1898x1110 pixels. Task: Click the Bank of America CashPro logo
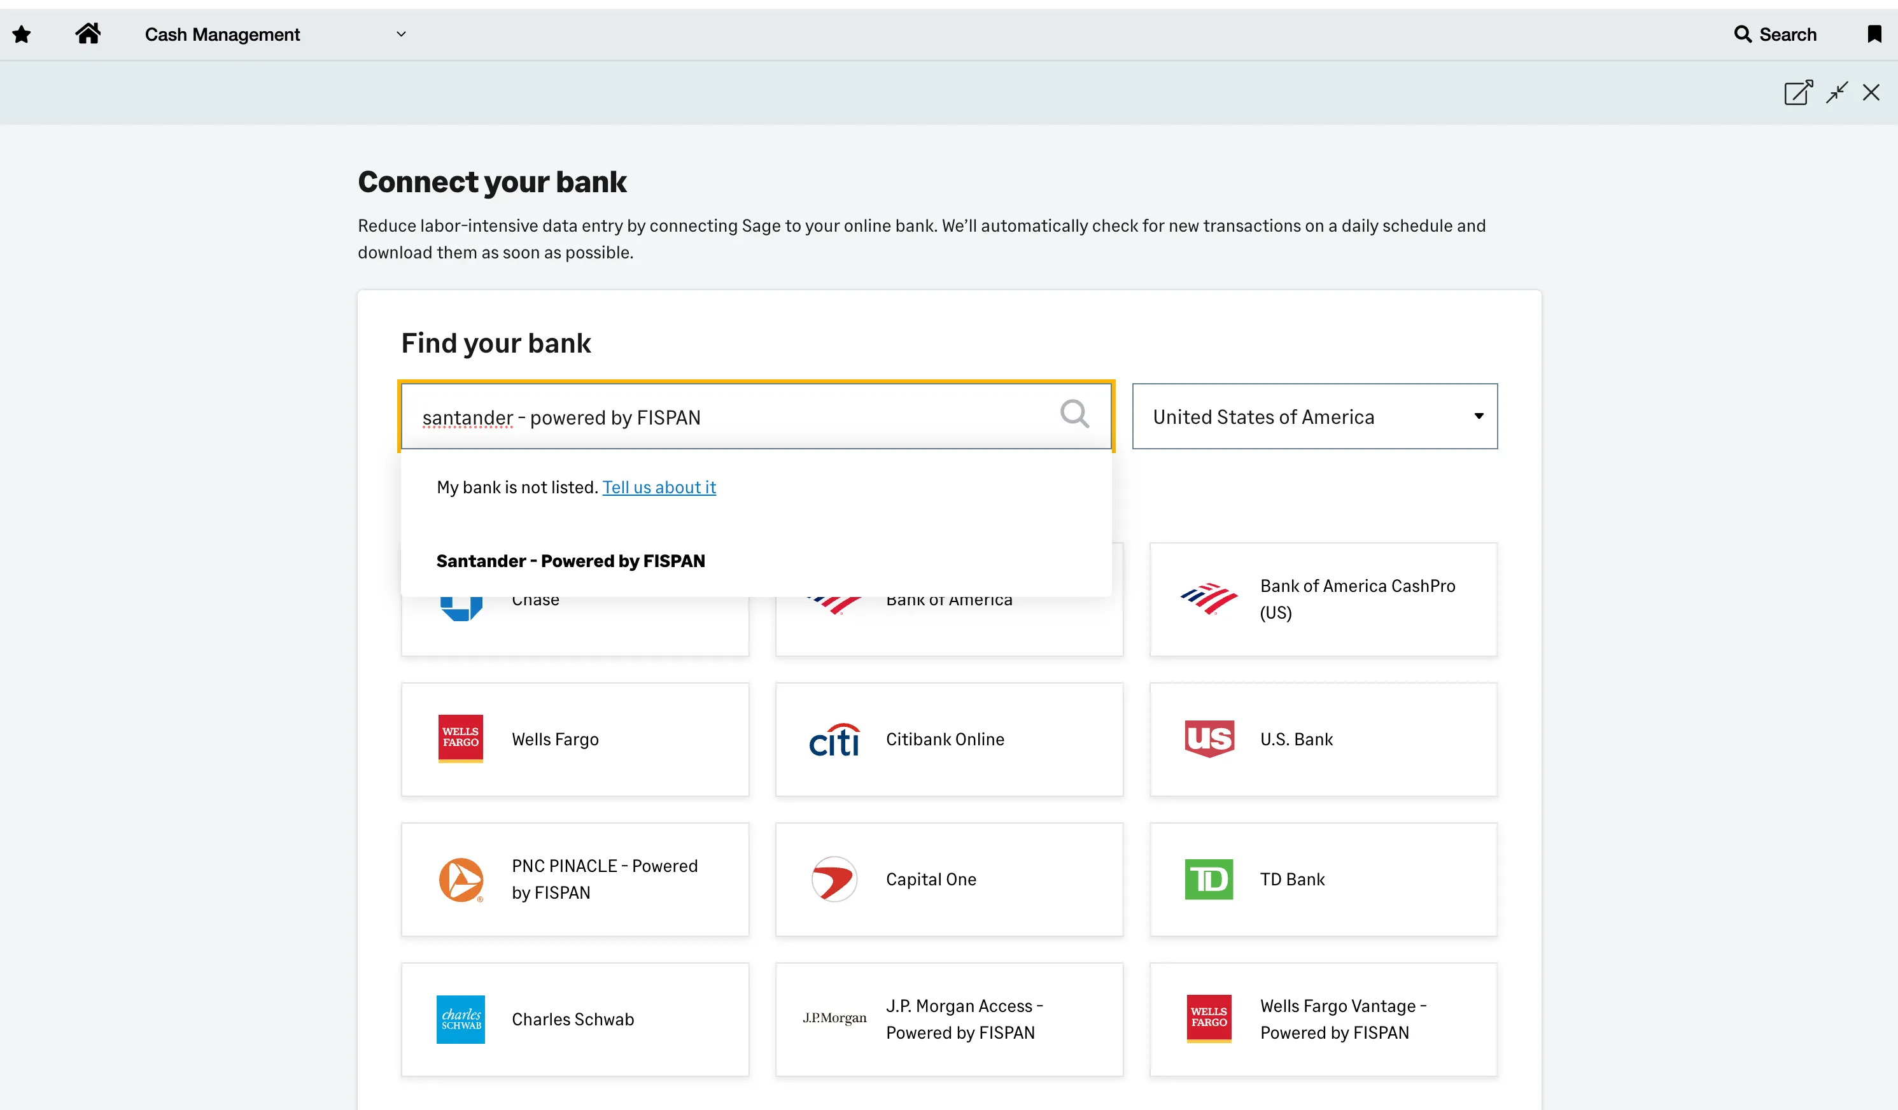click(x=1209, y=600)
